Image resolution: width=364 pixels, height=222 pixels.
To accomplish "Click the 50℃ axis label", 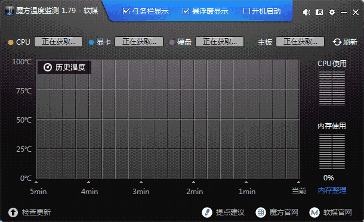I will pos(24,120).
